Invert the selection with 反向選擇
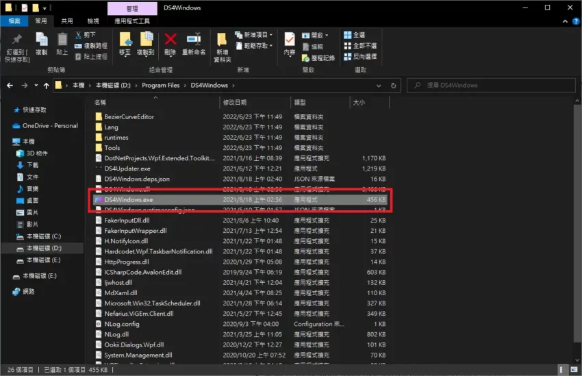The height and width of the screenshot is (376, 582). 360,56
